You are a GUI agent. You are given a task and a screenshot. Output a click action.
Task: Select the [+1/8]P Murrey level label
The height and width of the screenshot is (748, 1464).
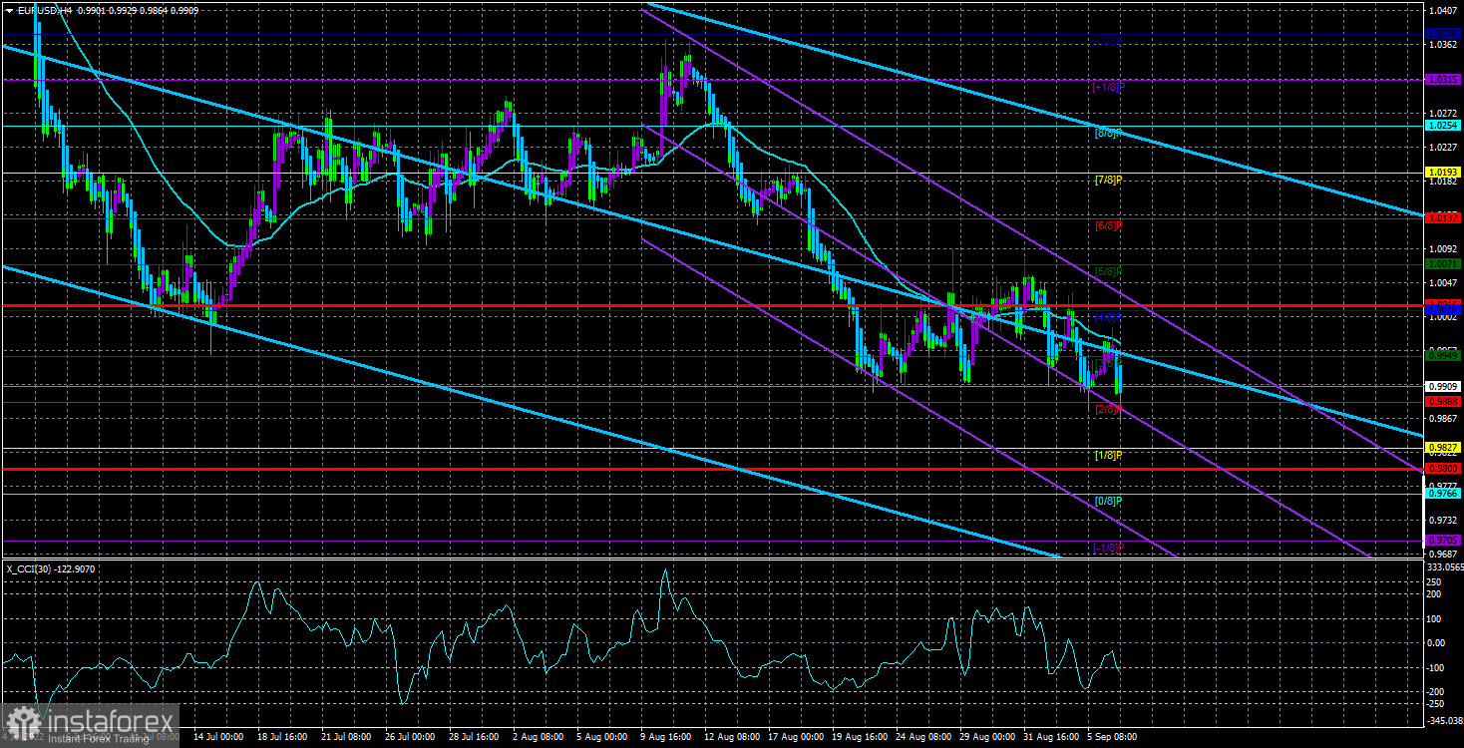pyautogui.click(x=1108, y=87)
